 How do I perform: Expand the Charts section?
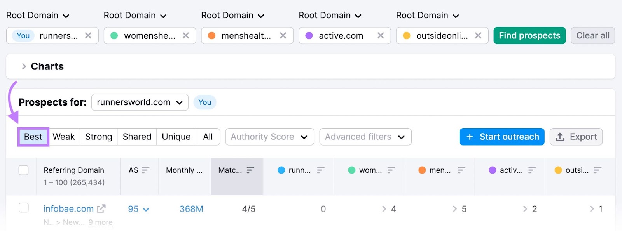click(24, 66)
